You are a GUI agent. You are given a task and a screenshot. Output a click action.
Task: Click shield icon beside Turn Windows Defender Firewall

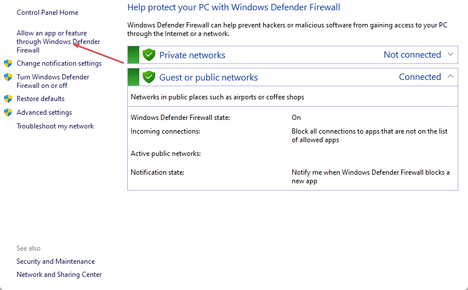pos(8,77)
